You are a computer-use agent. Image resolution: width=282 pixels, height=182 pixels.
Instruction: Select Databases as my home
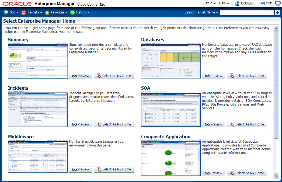247,76
